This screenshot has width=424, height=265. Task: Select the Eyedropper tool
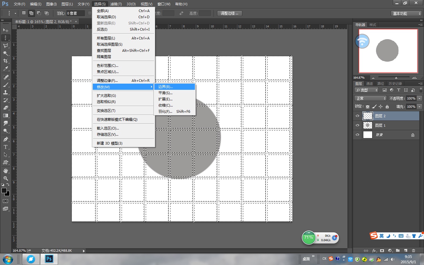(6, 69)
